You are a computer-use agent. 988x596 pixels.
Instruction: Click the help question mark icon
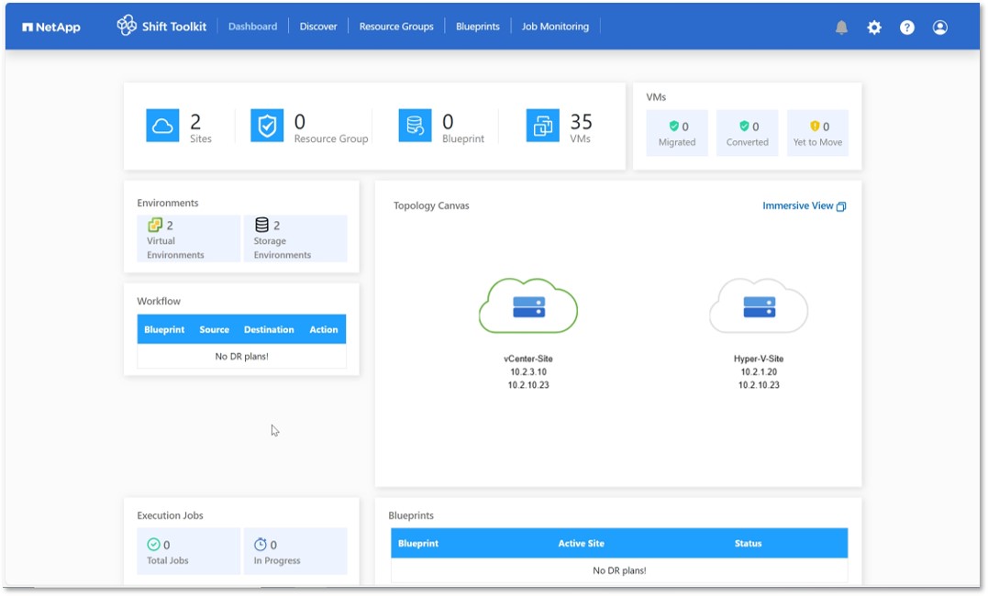coord(906,28)
